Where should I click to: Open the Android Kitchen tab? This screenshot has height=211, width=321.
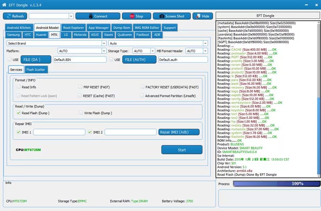[x=19, y=28]
